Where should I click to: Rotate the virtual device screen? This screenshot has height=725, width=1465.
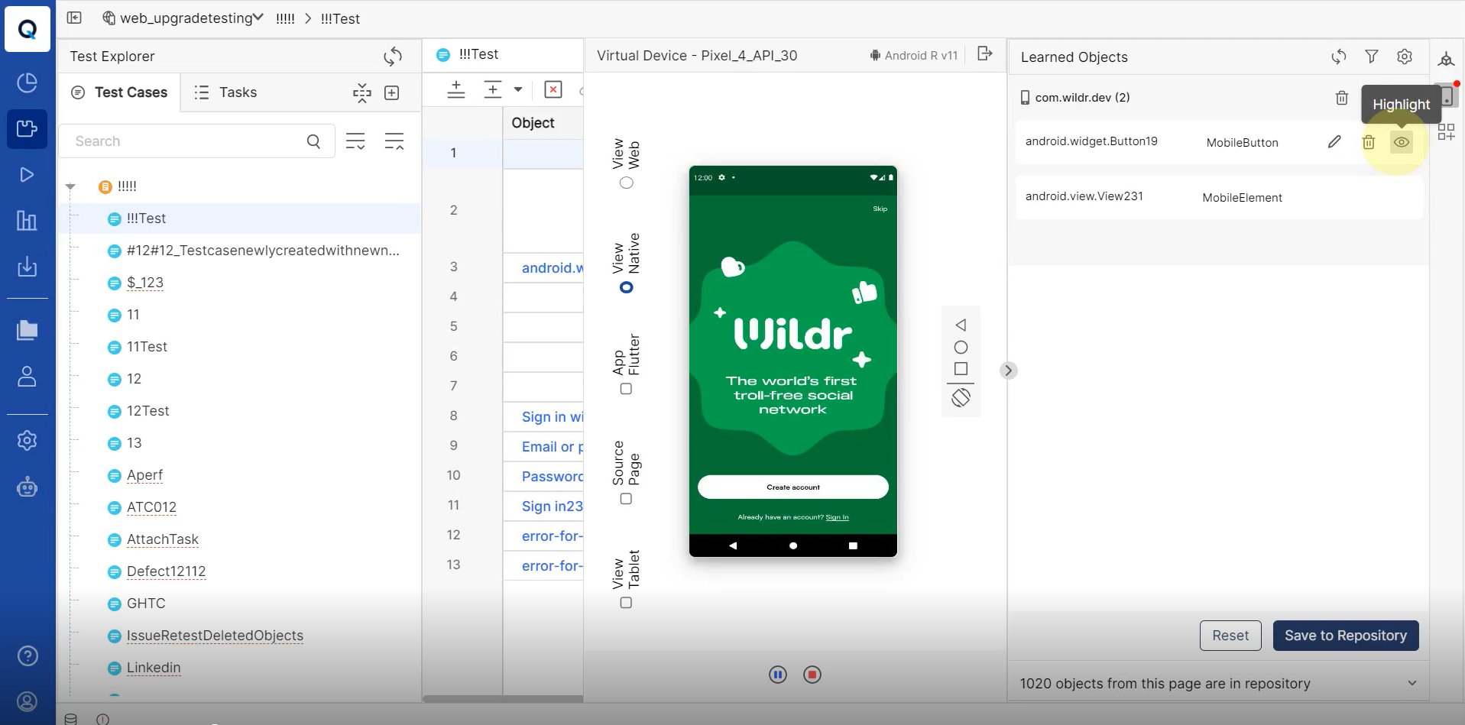pos(961,397)
